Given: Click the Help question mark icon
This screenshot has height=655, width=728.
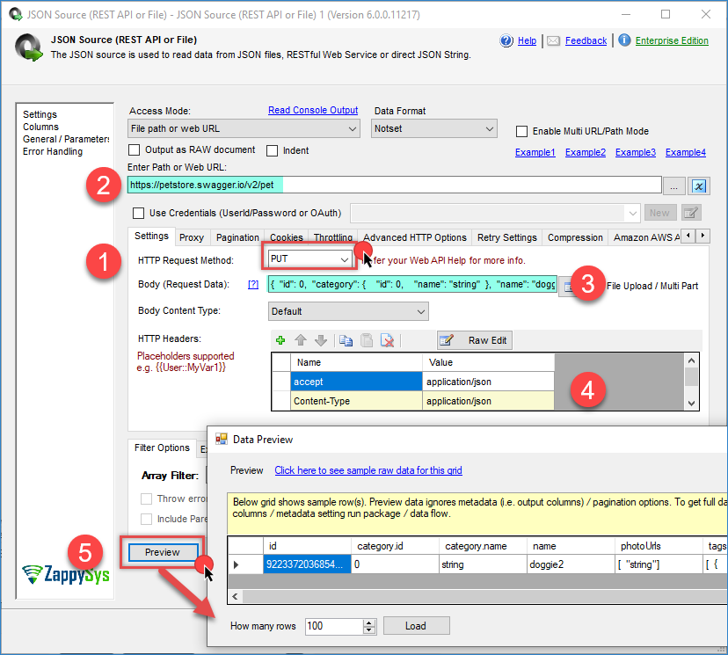Looking at the screenshot, I should click(506, 40).
